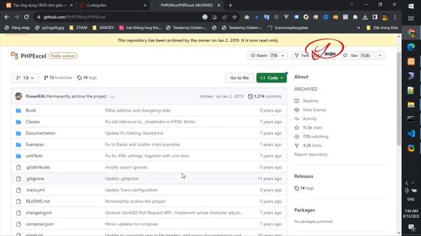Switch to the Codeigniter tab

point(112,5)
